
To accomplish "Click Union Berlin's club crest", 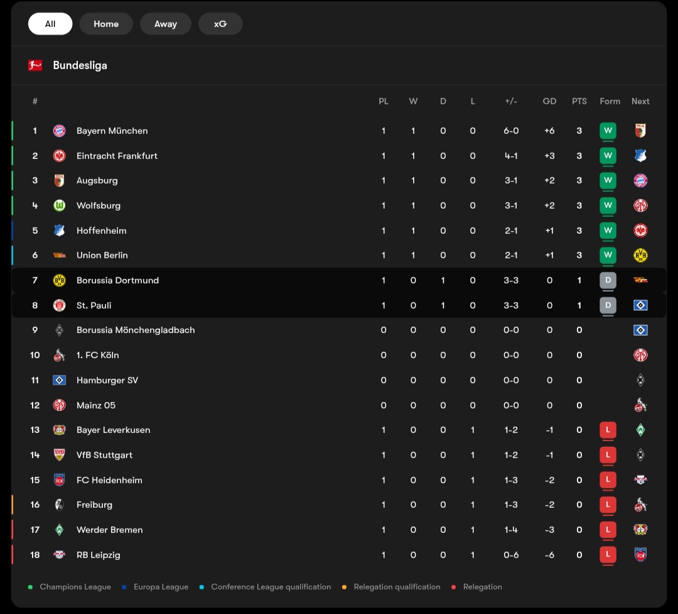I will pos(59,255).
